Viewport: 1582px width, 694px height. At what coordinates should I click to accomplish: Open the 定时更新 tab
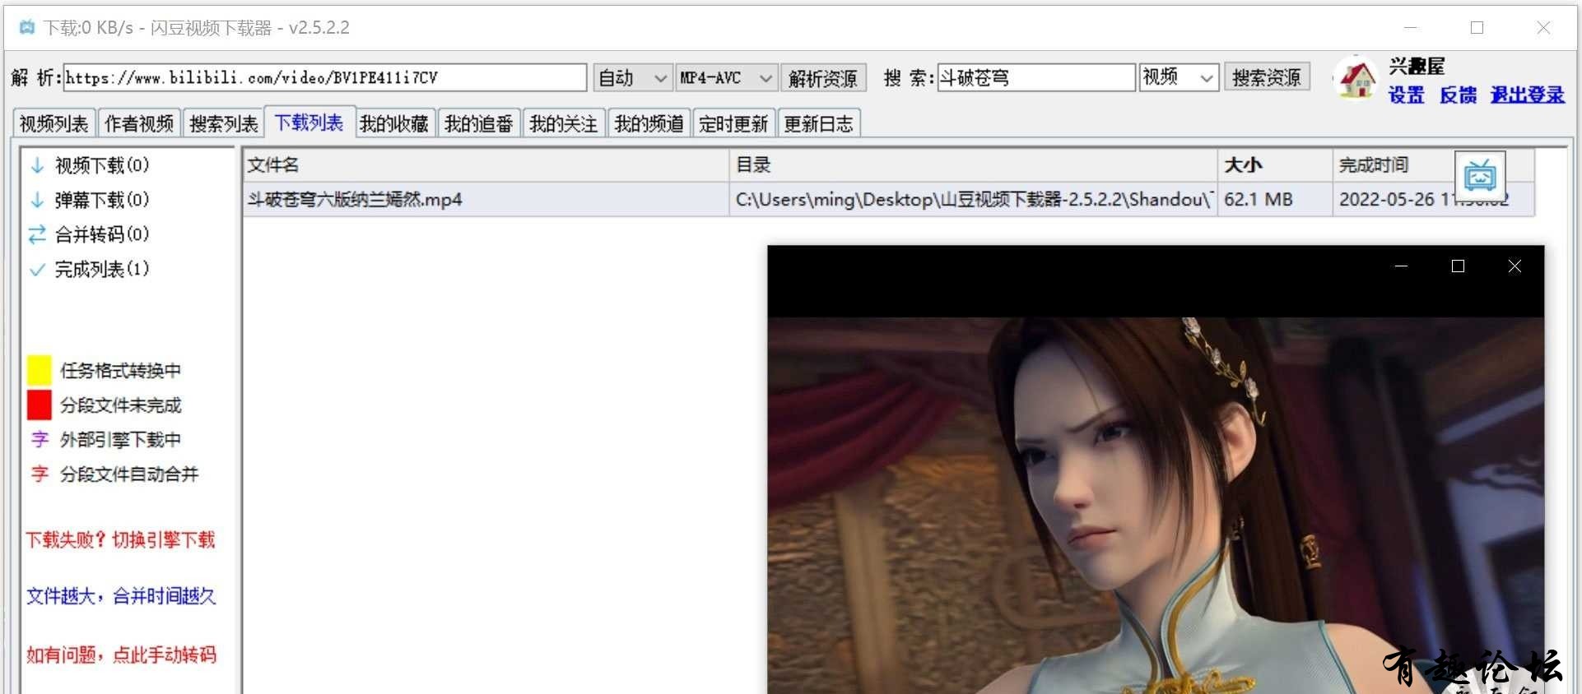733,123
